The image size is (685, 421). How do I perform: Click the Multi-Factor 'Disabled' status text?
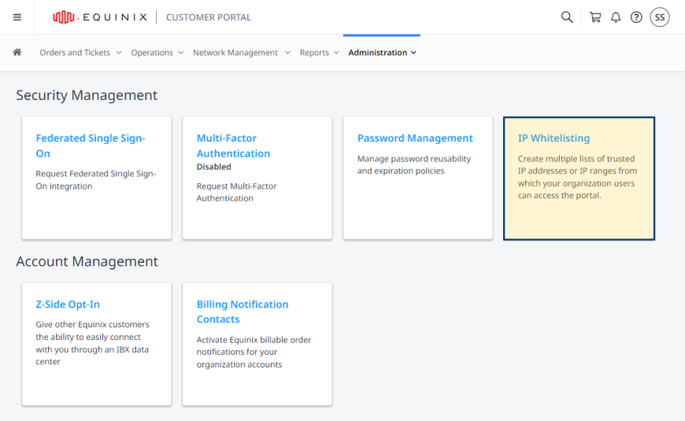click(x=213, y=166)
